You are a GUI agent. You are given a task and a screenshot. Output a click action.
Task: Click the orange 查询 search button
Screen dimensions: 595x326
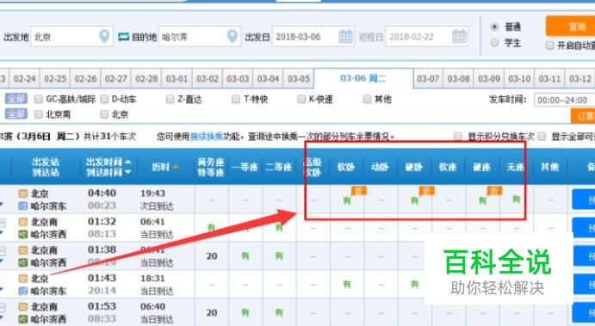(571, 26)
